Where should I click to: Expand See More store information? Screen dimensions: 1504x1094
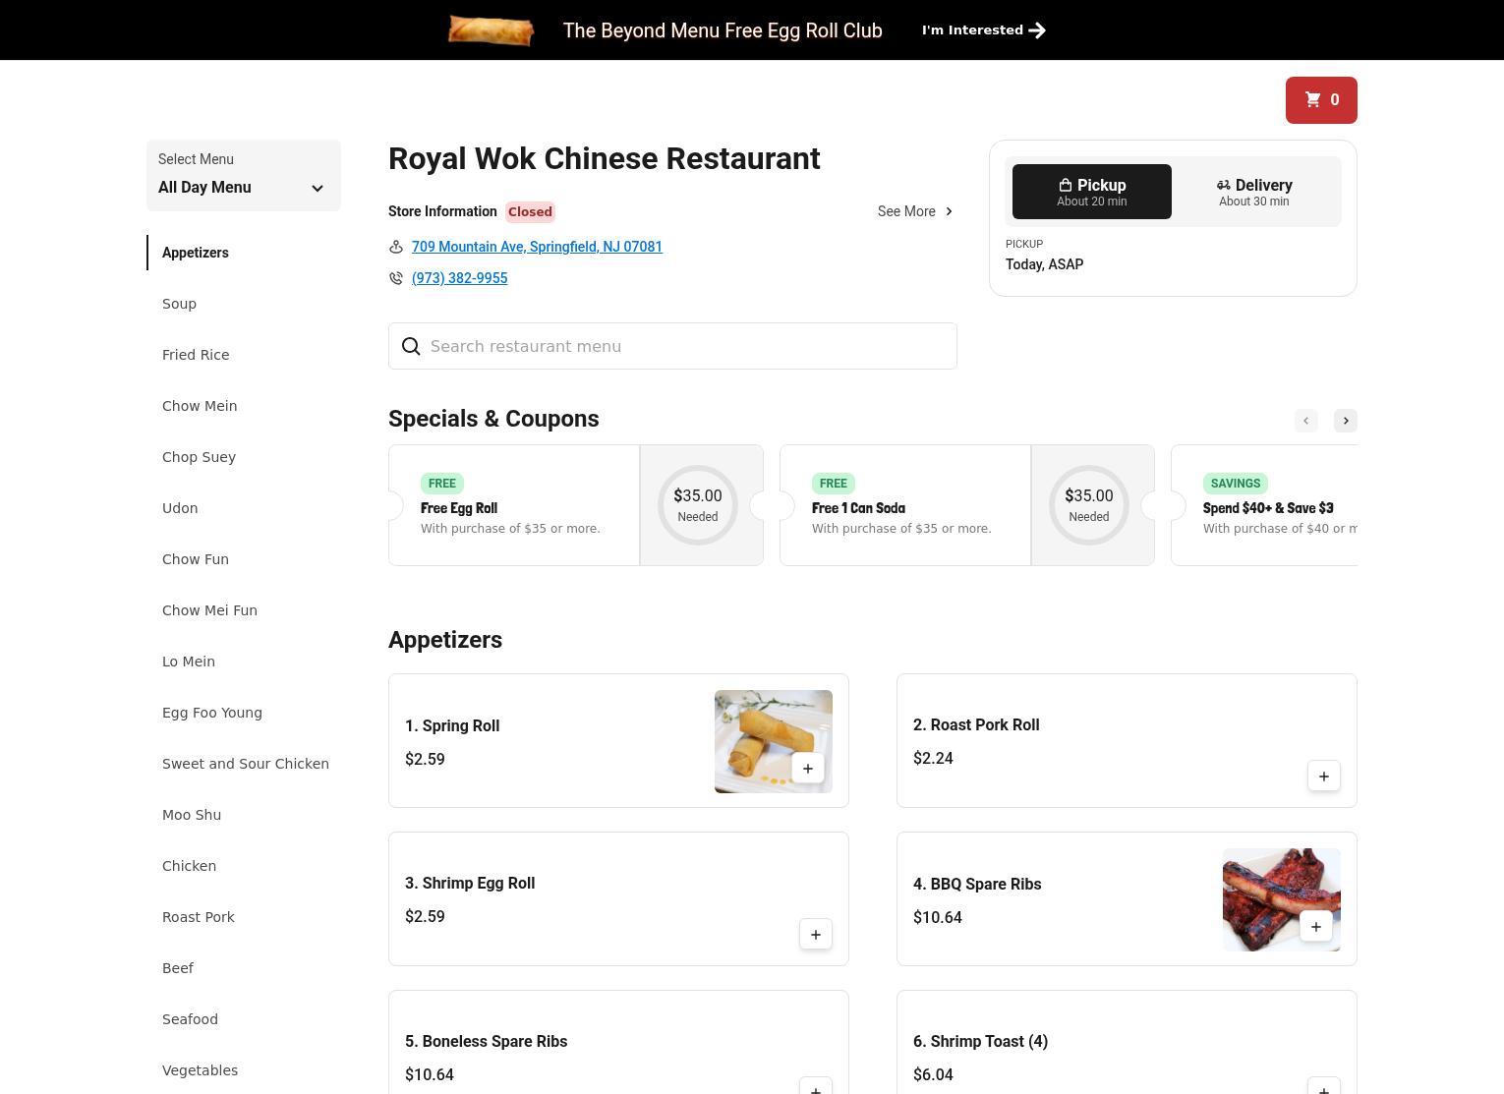click(915, 211)
